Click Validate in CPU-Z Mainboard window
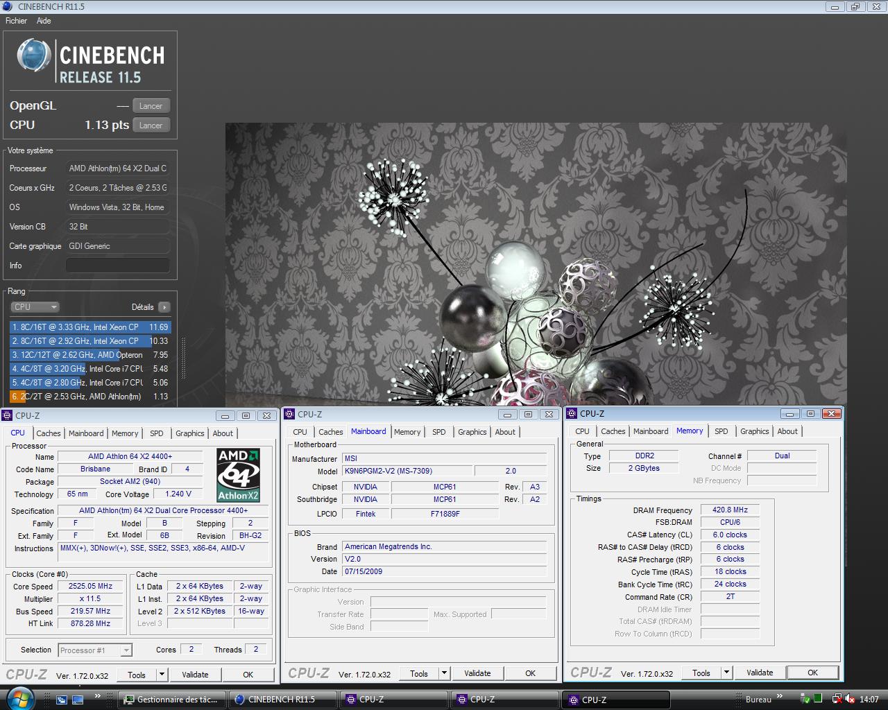This screenshot has height=710, width=888. pyautogui.click(x=477, y=673)
